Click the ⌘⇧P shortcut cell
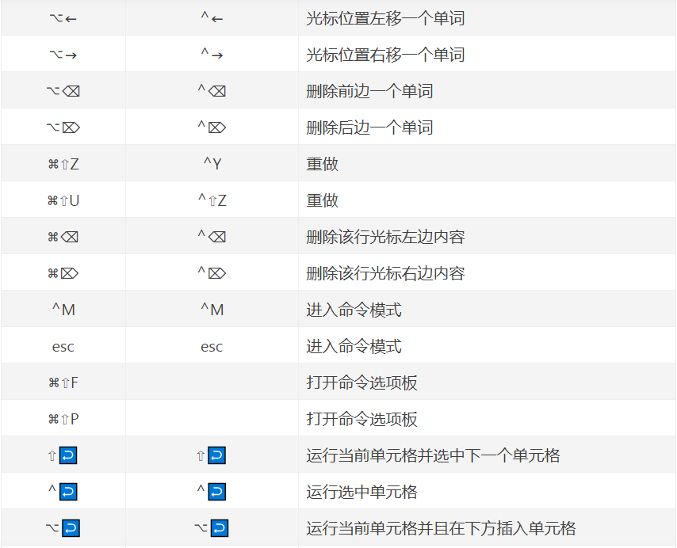The height and width of the screenshot is (548, 677). pyautogui.click(x=63, y=419)
